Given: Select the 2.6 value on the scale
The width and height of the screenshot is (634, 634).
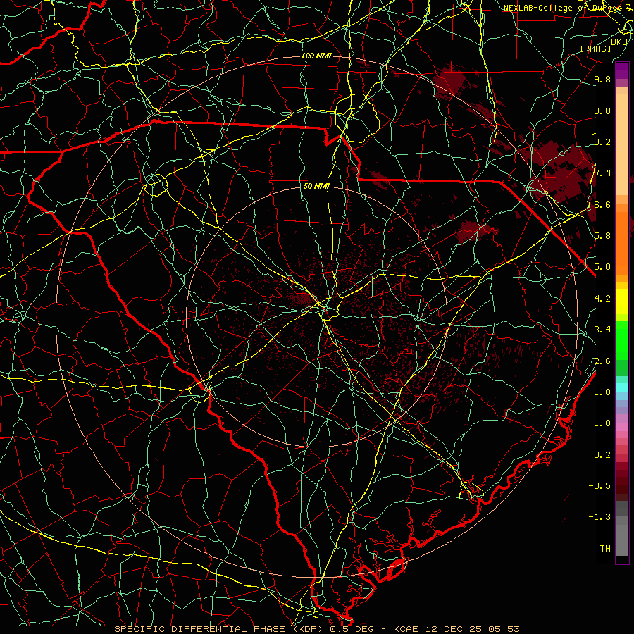Looking at the screenshot, I should tap(602, 361).
